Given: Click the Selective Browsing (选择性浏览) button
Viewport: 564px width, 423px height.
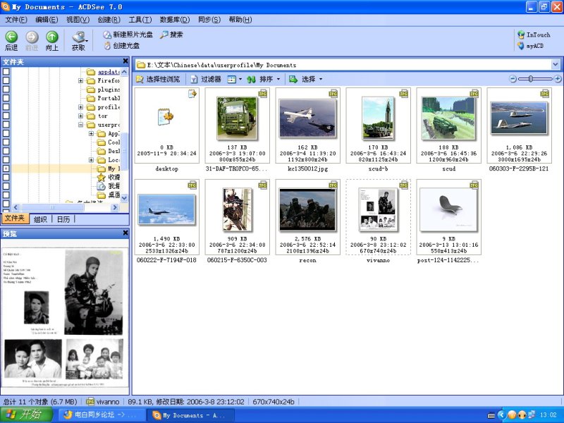Looking at the screenshot, I should pyautogui.click(x=157, y=80).
